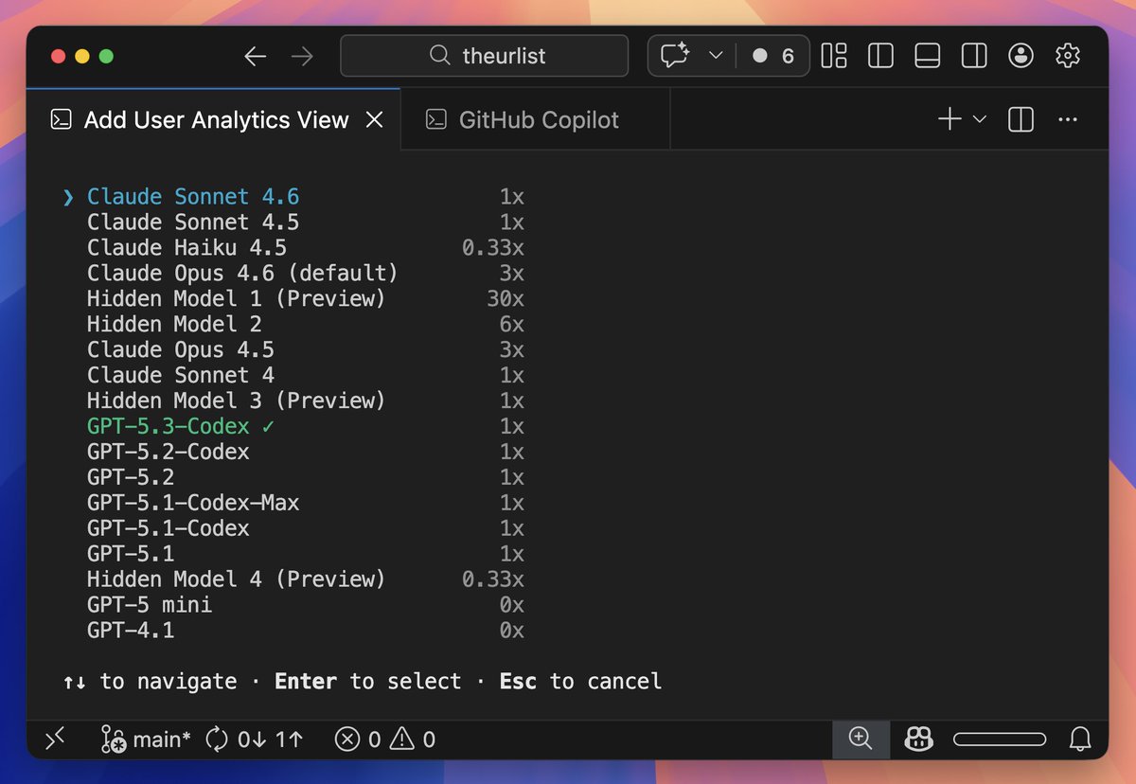Open the notifications bell
This screenshot has height=784, width=1136.
[x=1079, y=739]
